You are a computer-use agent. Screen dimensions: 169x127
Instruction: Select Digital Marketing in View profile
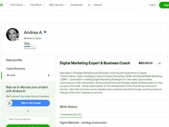[16, 69]
